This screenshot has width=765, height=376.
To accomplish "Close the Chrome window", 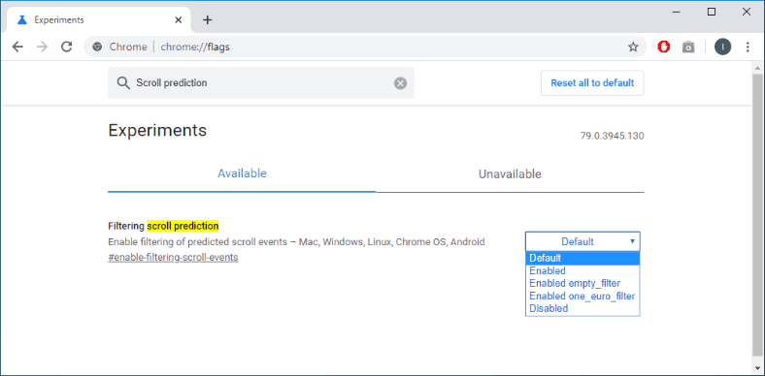I will [x=747, y=13].
